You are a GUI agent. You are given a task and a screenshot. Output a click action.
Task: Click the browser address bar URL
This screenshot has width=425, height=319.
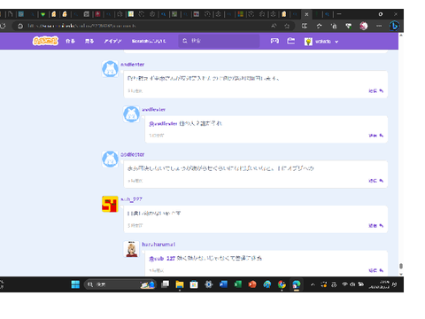click(x=81, y=26)
